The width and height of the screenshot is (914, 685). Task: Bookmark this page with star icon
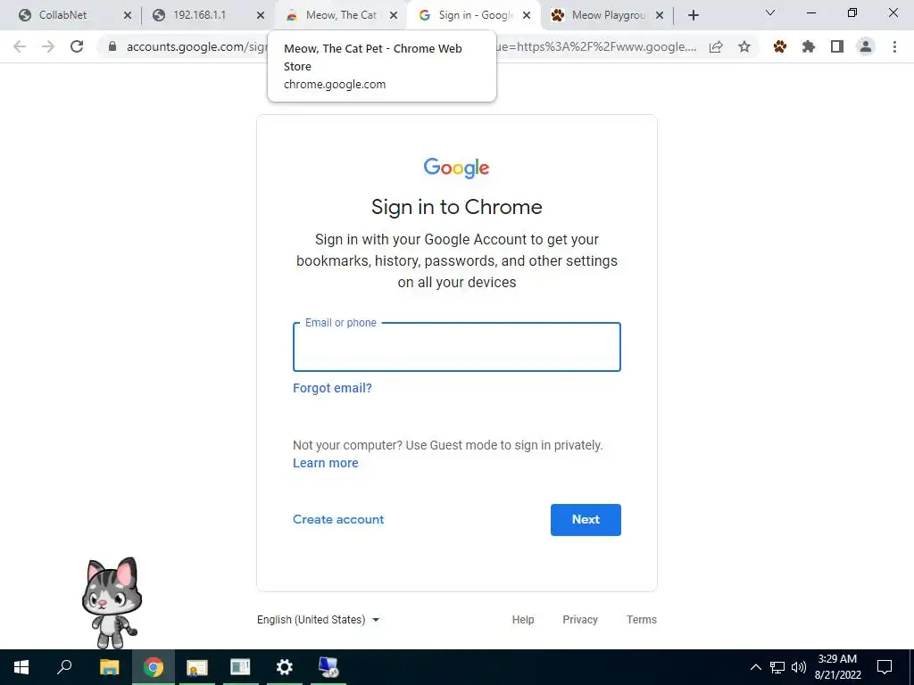pyautogui.click(x=744, y=46)
